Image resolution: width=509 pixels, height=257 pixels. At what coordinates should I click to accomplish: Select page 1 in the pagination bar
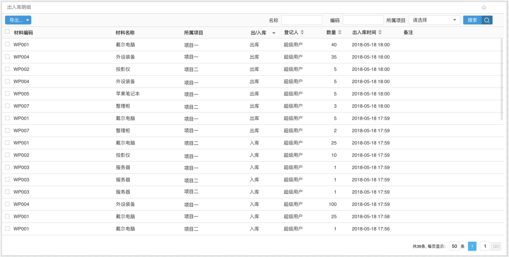(472, 246)
